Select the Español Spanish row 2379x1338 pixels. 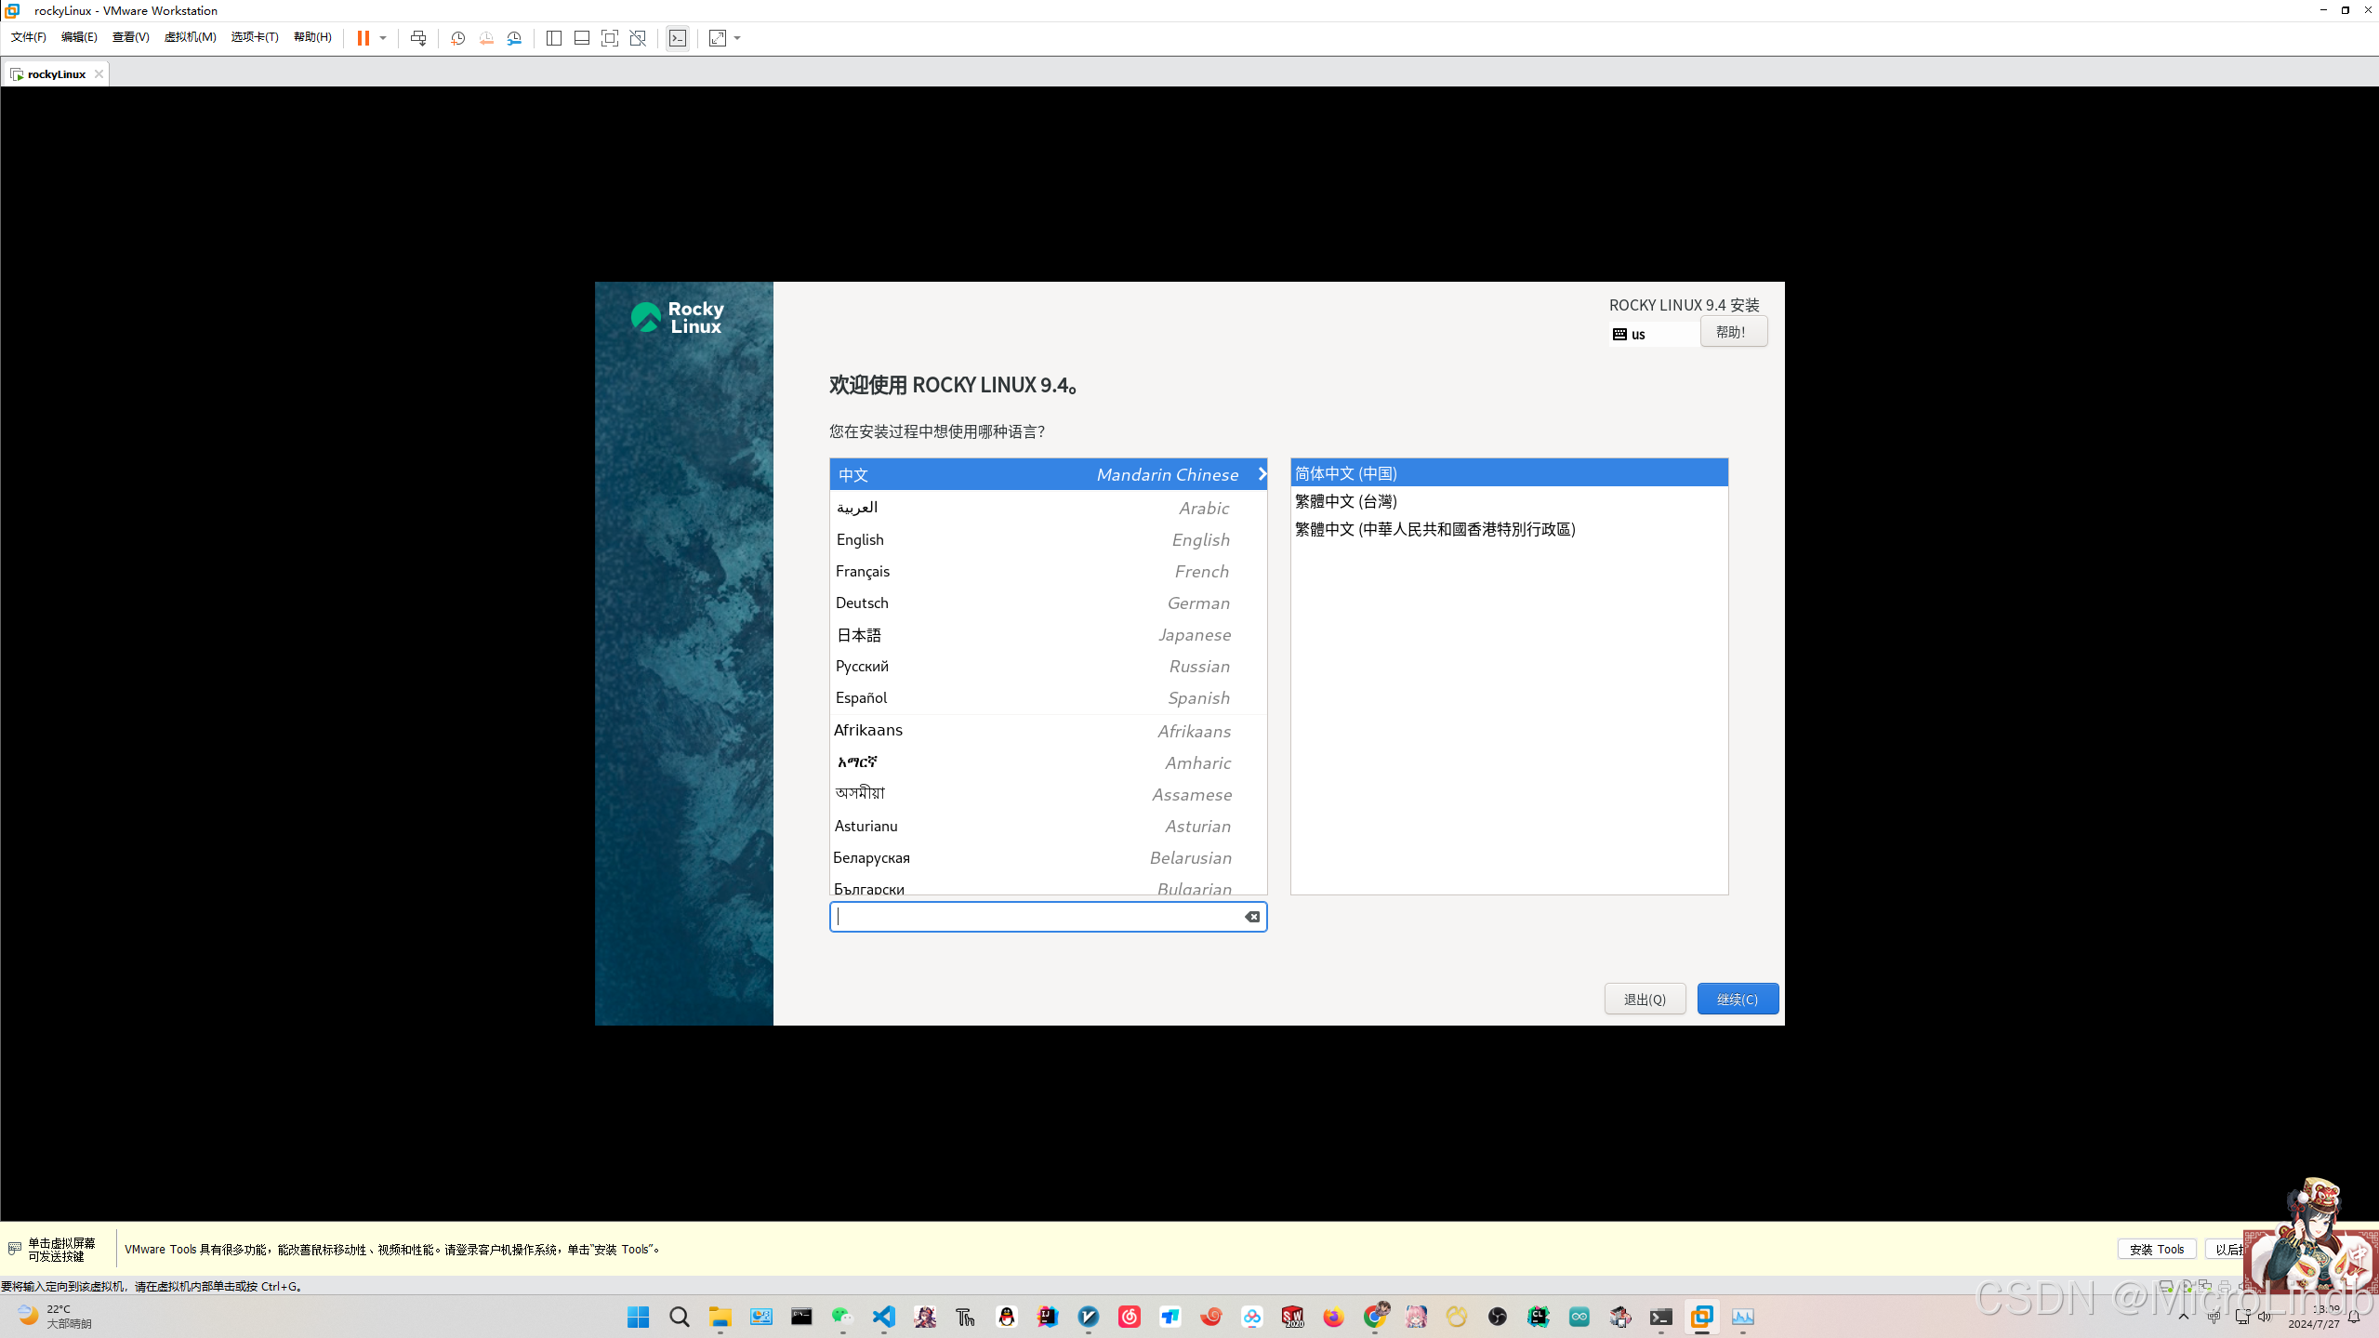(1048, 697)
